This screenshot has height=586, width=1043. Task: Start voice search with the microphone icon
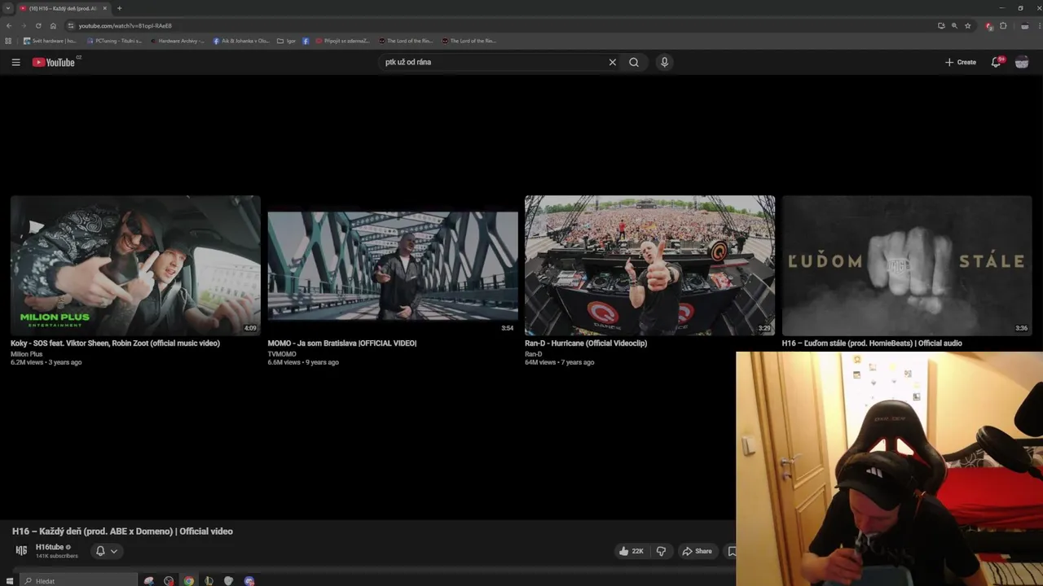[x=664, y=62]
